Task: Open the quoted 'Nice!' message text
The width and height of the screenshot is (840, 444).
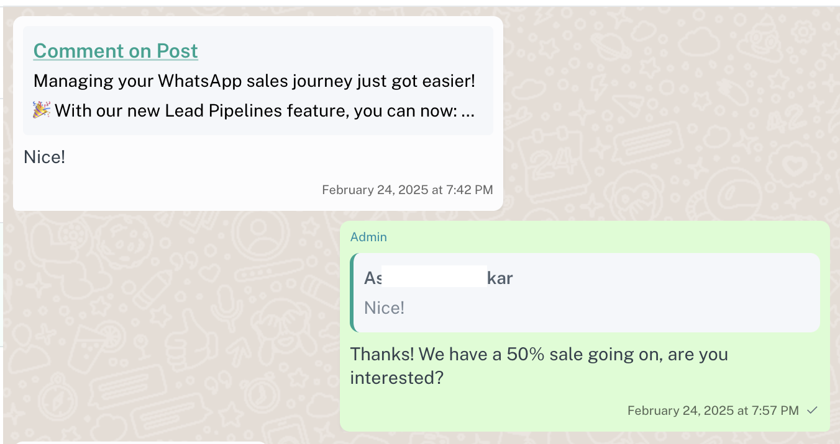Action: pyautogui.click(x=384, y=308)
